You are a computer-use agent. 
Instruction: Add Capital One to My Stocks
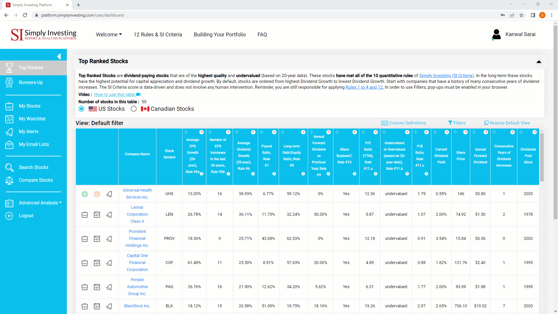(x=85, y=263)
